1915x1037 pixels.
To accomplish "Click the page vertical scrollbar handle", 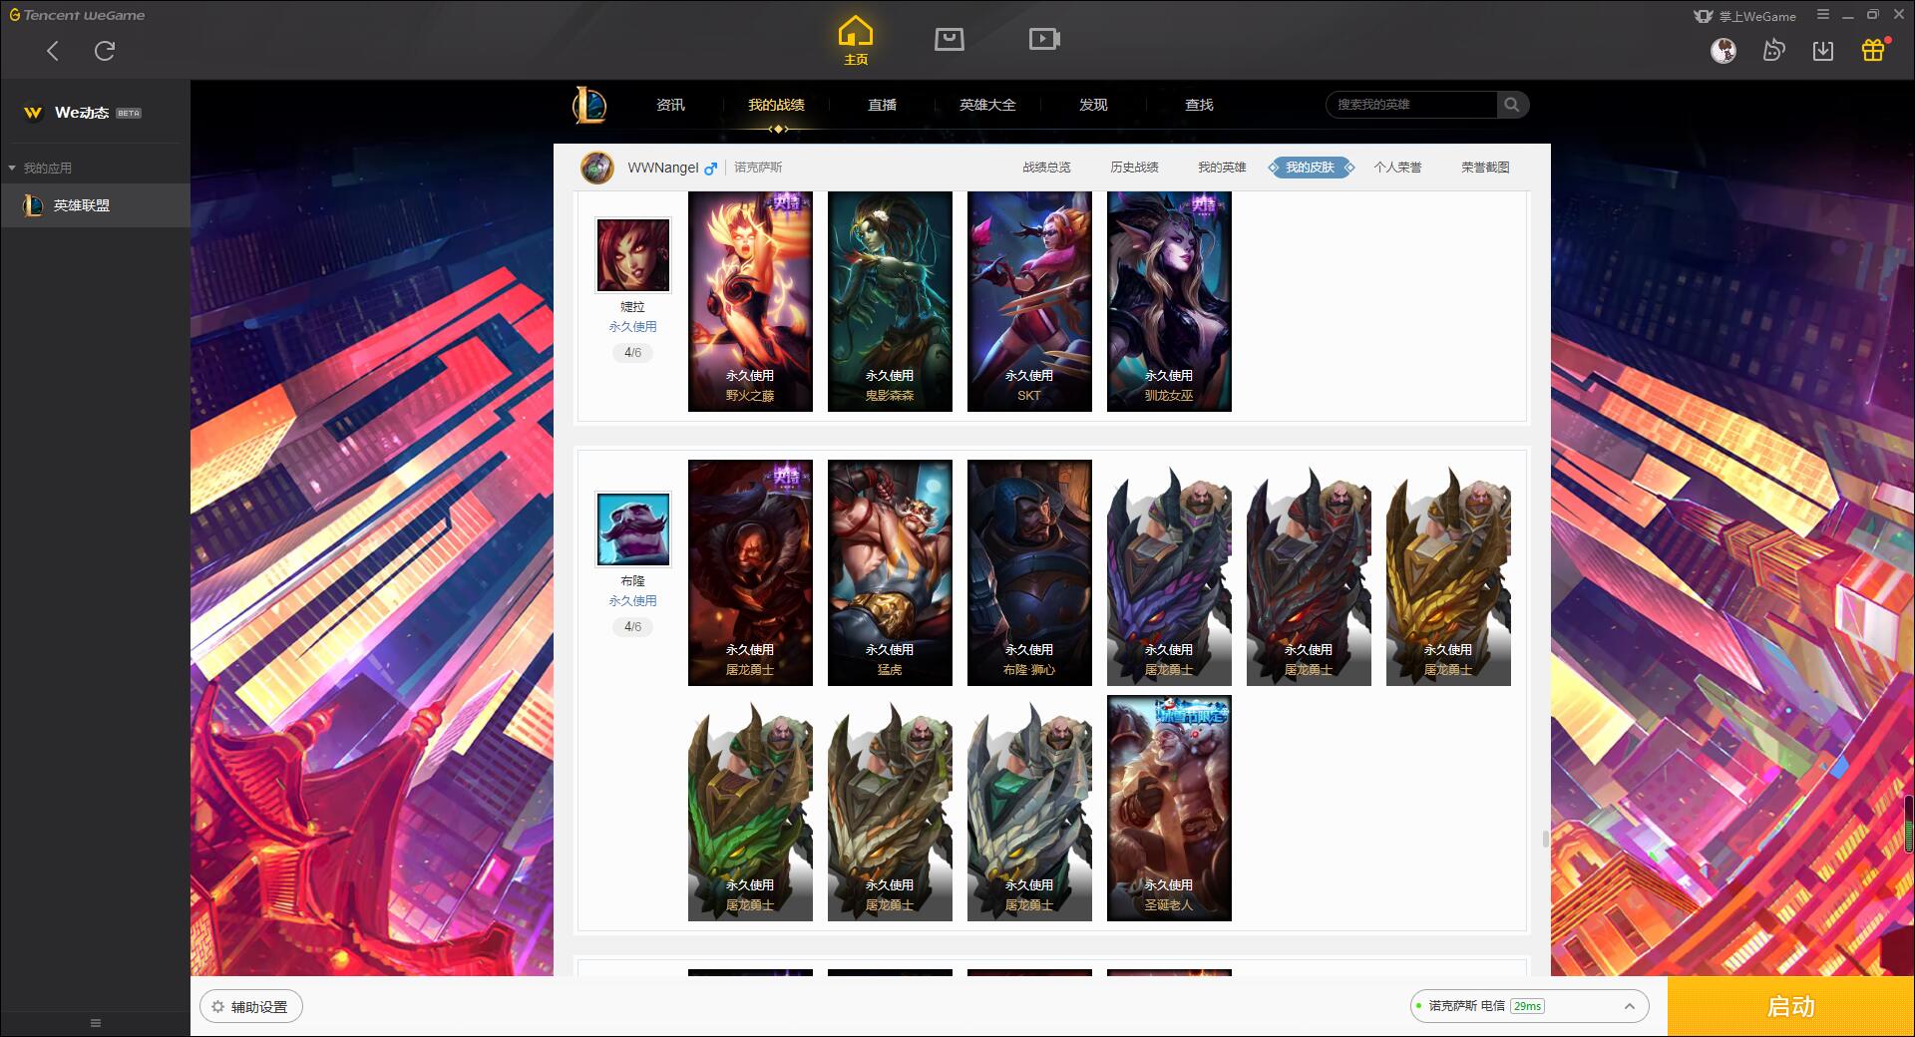I will (x=1546, y=840).
